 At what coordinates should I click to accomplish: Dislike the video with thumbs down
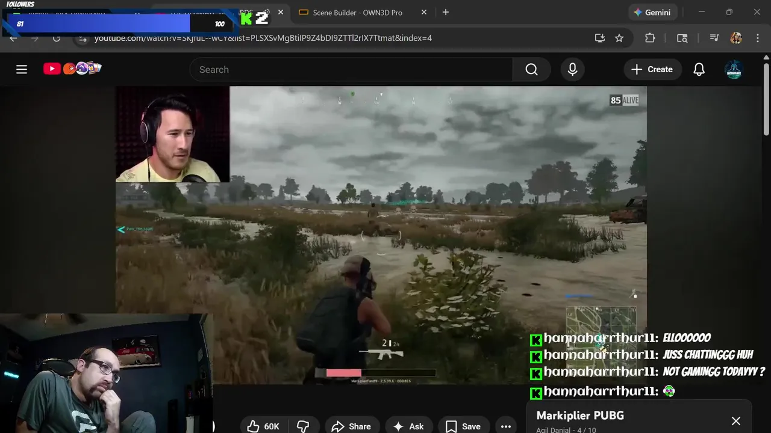(x=303, y=426)
